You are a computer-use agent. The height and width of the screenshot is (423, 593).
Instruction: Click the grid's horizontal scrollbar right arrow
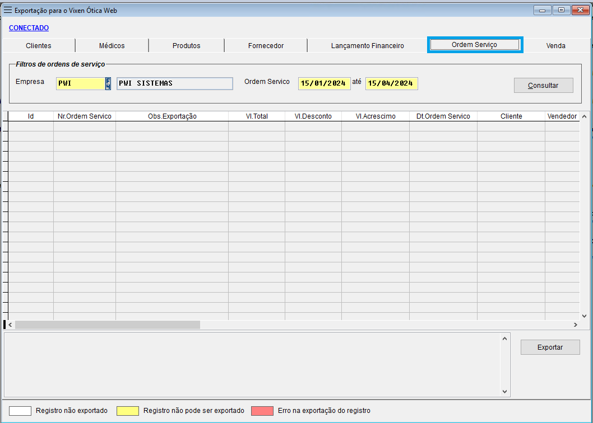(x=575, y=325)
